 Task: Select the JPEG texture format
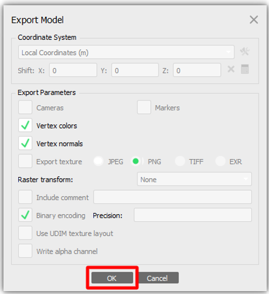click(98, 161)
